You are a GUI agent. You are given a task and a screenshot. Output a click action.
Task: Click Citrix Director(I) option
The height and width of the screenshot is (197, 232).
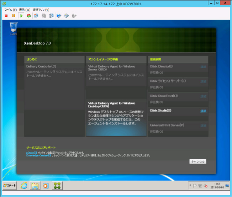[x=161, y=66]
